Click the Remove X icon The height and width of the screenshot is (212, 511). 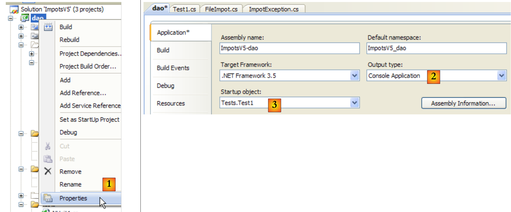48,171
